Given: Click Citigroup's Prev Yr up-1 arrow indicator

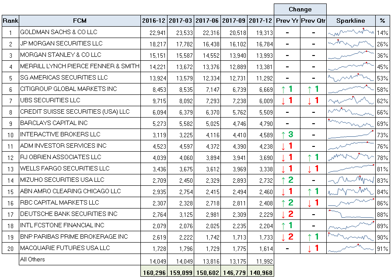Looking at the screenshot, I should click(287, 89).
